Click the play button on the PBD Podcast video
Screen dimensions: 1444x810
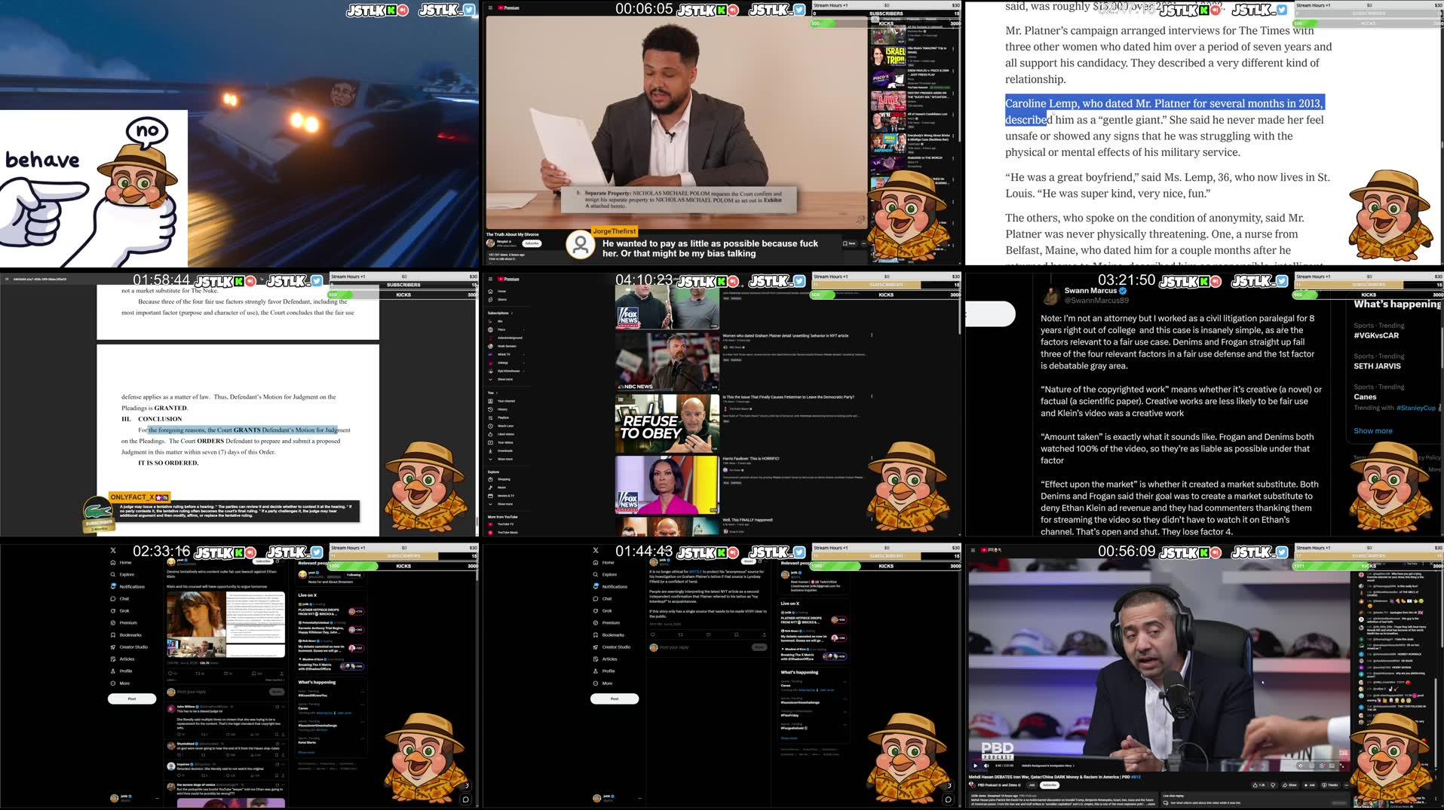tap(975, 766)
